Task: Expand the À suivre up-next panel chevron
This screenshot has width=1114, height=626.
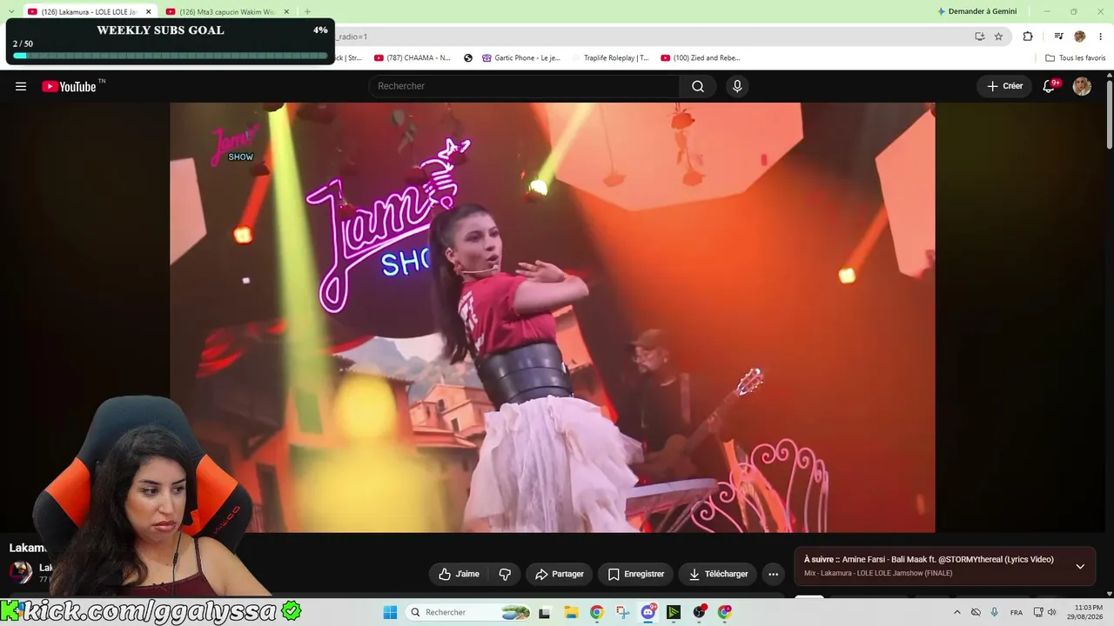Action: coord(1080,566)
